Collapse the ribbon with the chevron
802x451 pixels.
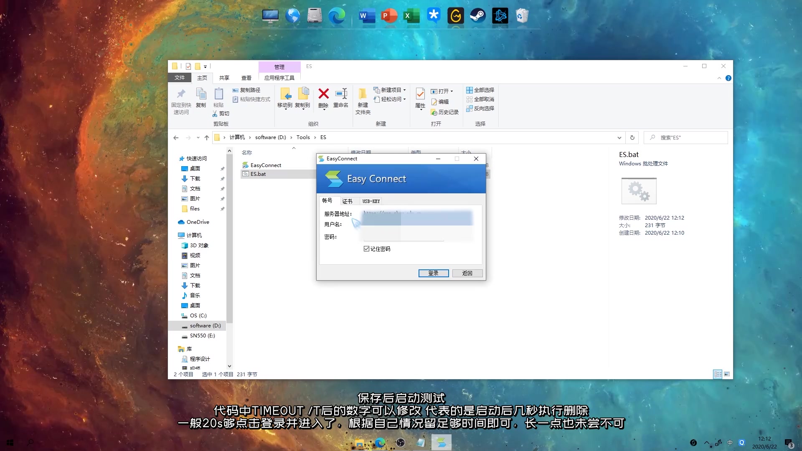point(719,78)
